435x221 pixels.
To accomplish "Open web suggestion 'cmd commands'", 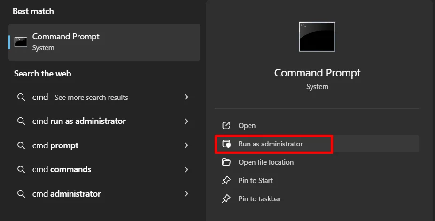I will click(x=104, y=169).
